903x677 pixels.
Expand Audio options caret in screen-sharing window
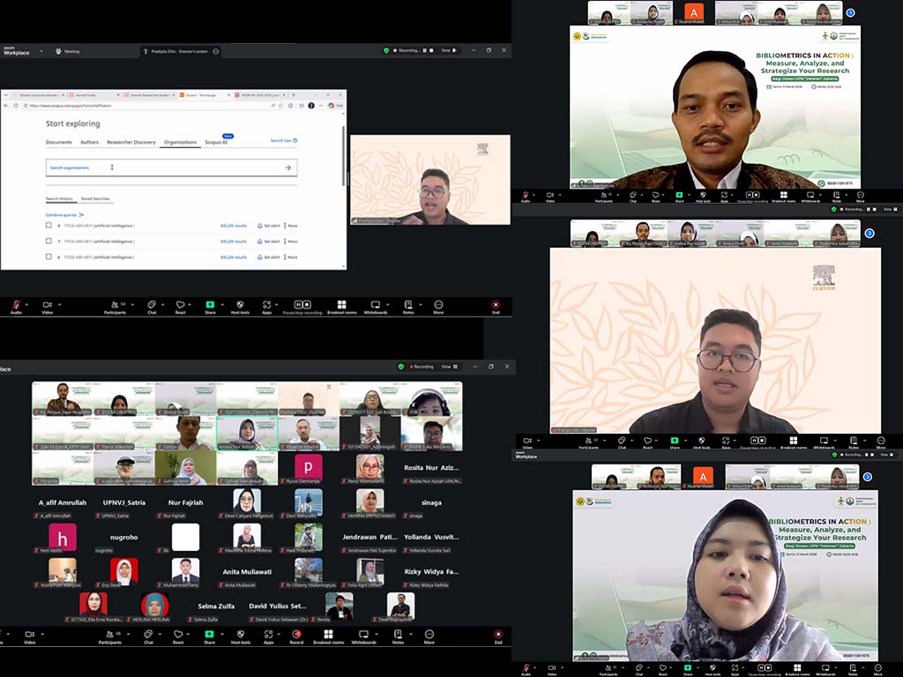pos(26,304)
